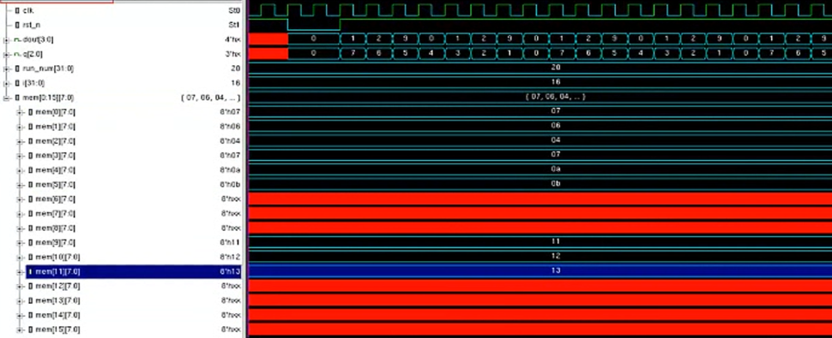
Task: Select the q[2:0] signal name
Action: tap(33, 54)
